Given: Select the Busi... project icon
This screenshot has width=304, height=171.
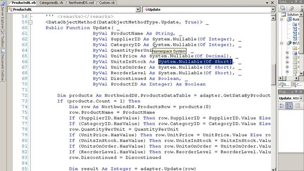Looking at the screenshot, I should [289, 19].
